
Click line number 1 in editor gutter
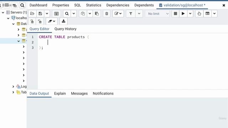pos(32,37)
